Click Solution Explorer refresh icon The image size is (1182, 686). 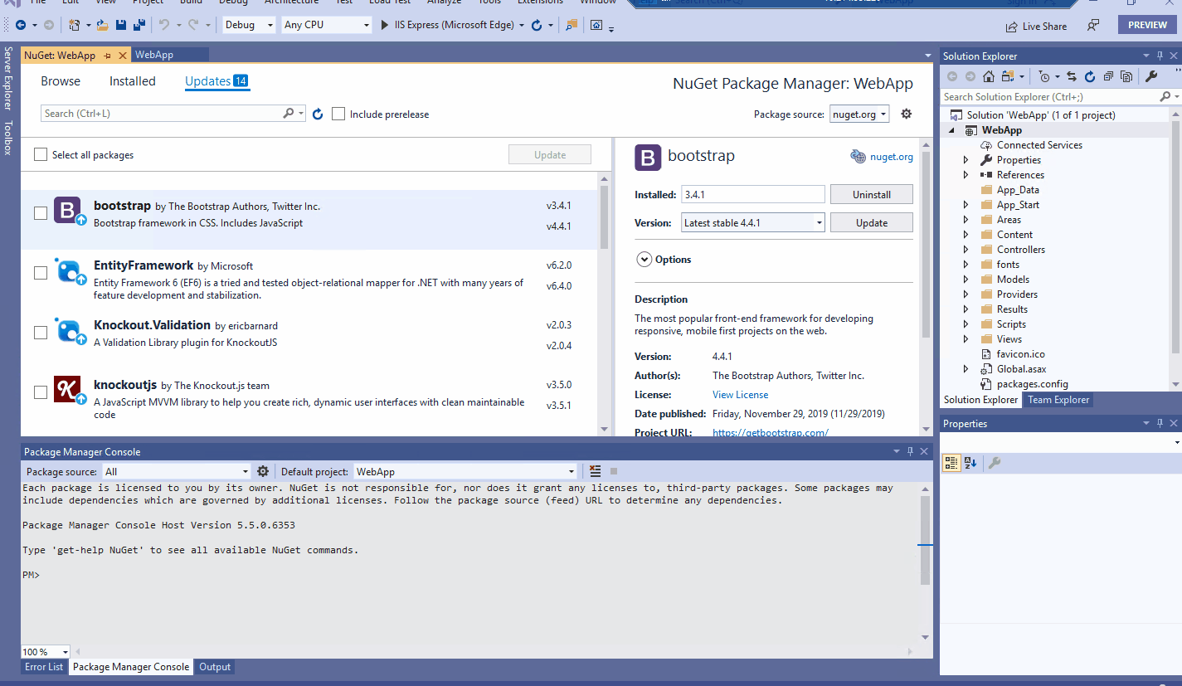1089,76
